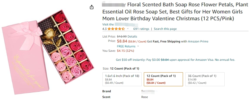Open the Amazon Prime link
251x101 pixels.
point(198,41)
